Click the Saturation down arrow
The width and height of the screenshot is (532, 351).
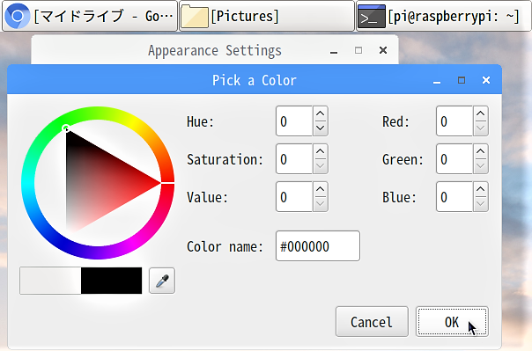(321, 166)
